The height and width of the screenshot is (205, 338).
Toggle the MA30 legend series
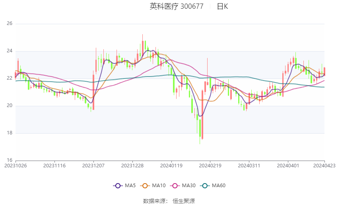183,186
